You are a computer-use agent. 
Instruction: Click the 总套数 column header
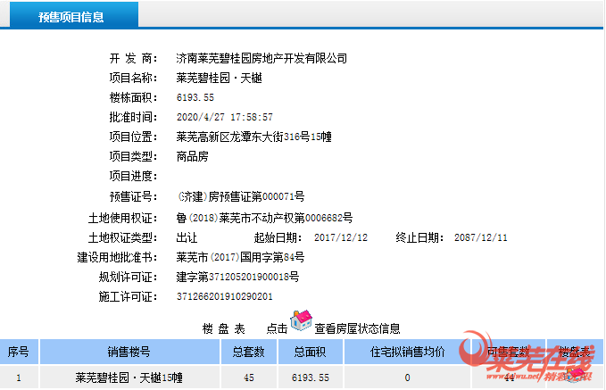(248, 352)
